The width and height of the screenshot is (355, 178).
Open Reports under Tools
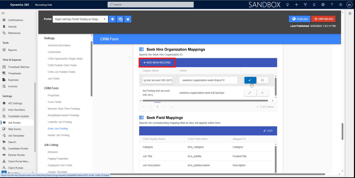point(12,50)
